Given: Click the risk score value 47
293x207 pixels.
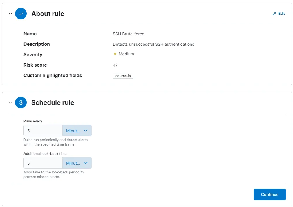Looking at the screenshot, I should click(115, 65).
